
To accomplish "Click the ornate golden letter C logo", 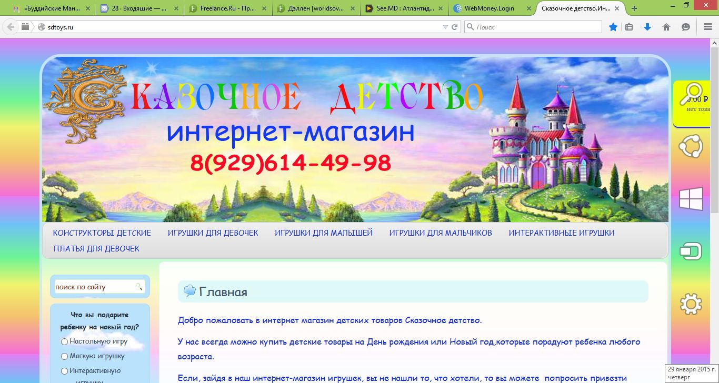I will click(x=86, y=102).
